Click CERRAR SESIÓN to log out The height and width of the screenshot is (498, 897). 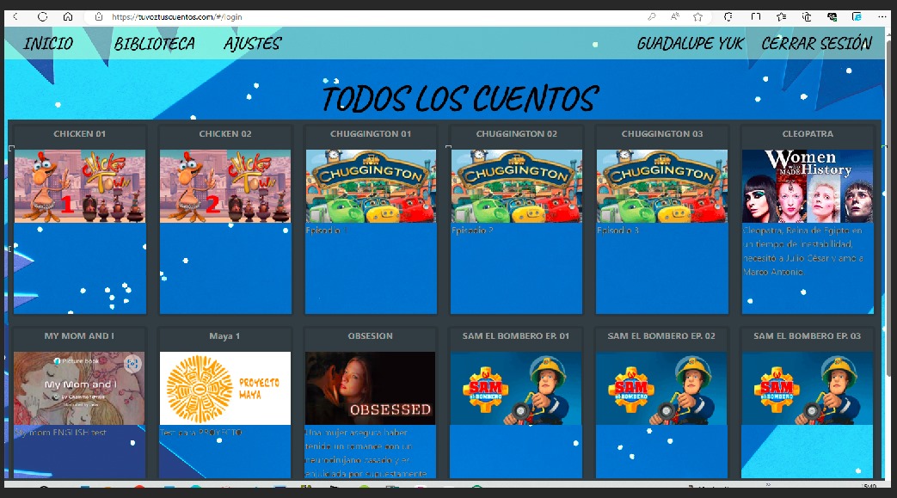(817, 44)
